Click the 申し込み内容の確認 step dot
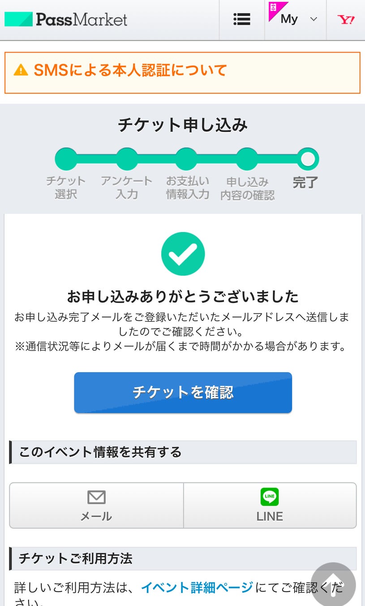This screenshot has width=365, height=606. pos(247,159)
